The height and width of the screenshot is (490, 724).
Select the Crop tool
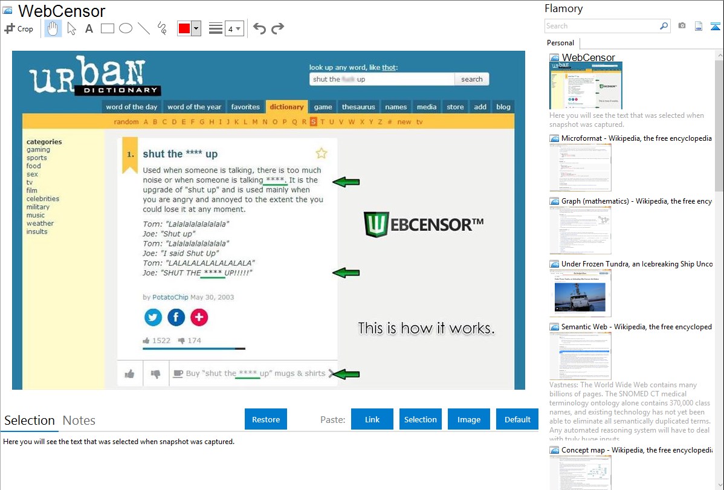(x=19, y=28)
